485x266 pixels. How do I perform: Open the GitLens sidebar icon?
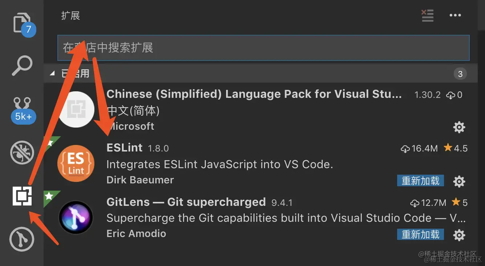coord(22,239)
